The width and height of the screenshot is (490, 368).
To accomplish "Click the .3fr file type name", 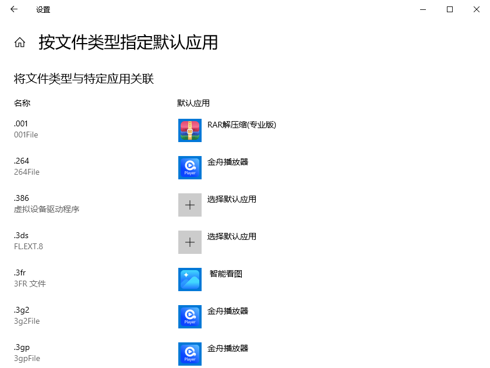I will click(x=20, y=273).
